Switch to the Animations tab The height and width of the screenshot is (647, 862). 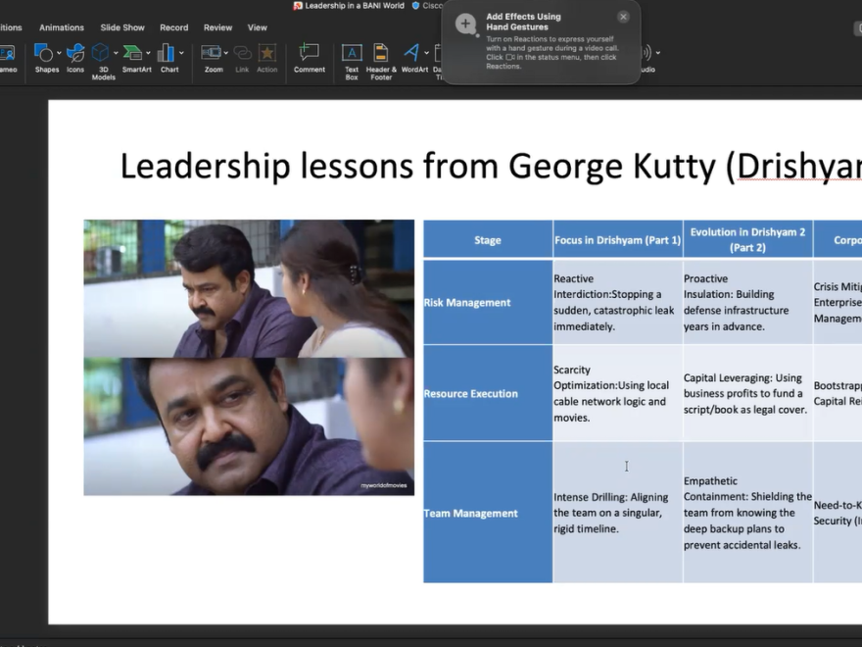(62, 27)
